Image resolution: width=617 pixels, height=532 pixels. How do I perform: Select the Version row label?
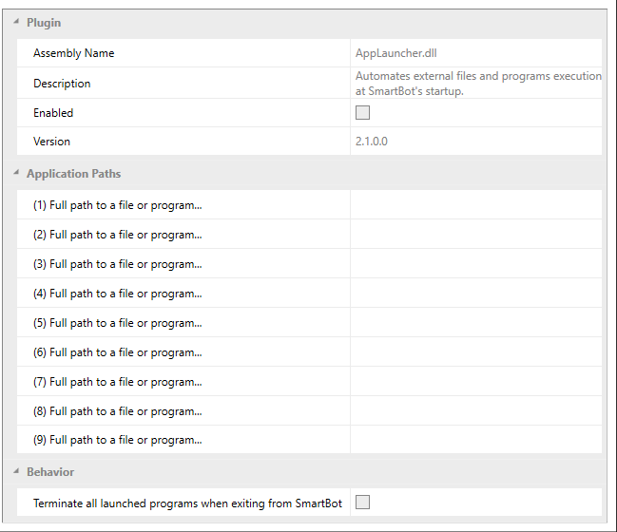pyautogui.click(x=51, y=142)
